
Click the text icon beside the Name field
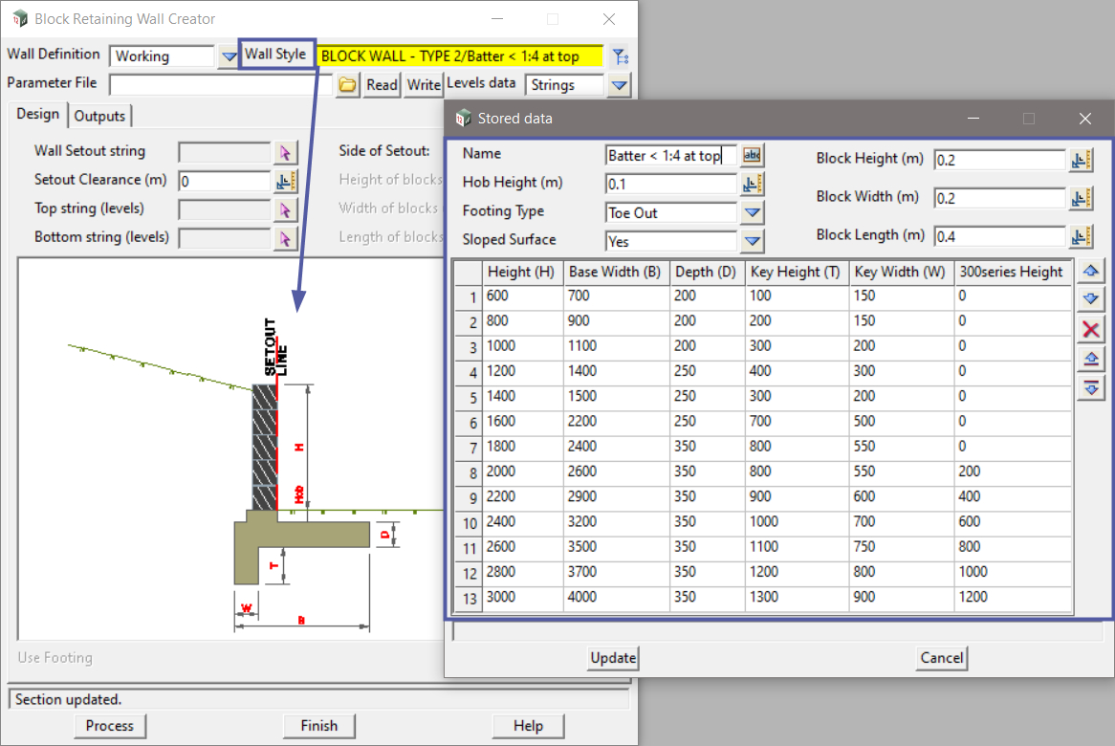tap(753, 156)
